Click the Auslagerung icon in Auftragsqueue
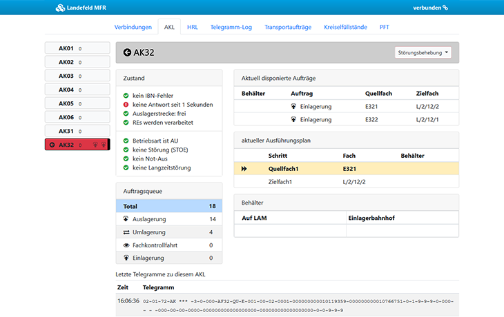The width and height of the screenshot is (504, 317). pos(126,219)
